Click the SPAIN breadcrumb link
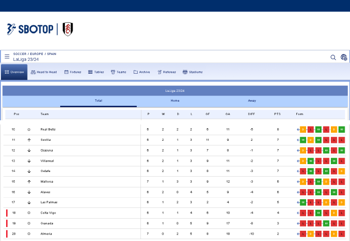 click(x=51, y=54)
